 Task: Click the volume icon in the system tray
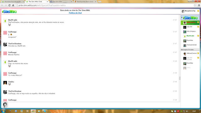coord(187,111)
